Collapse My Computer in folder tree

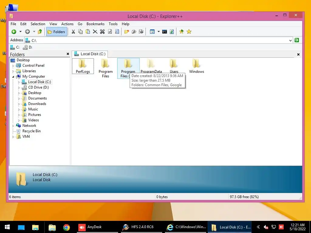(x=13, y=77)
